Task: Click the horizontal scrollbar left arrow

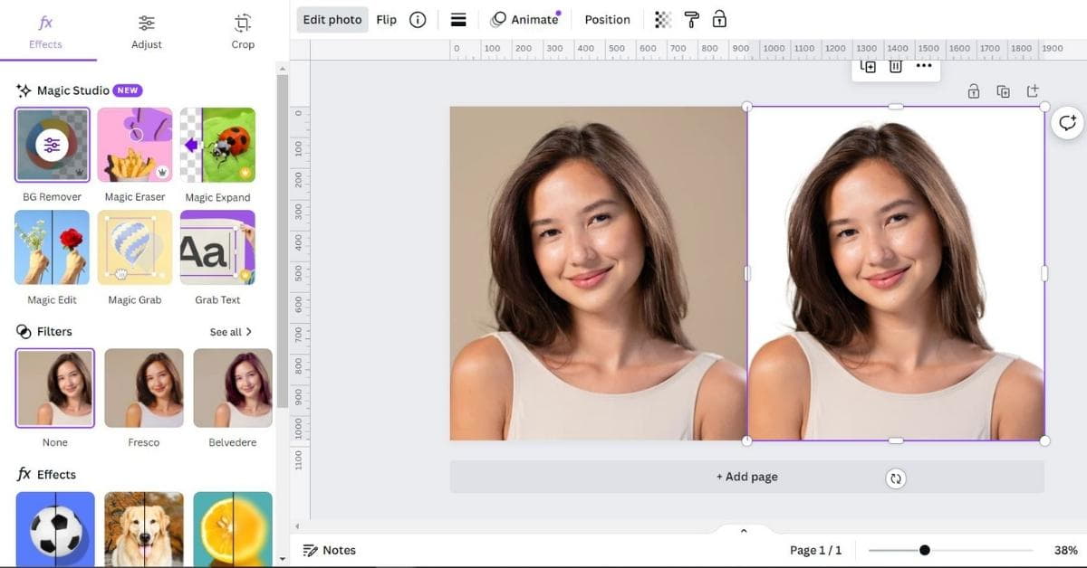Action: (x=296, y=525)
